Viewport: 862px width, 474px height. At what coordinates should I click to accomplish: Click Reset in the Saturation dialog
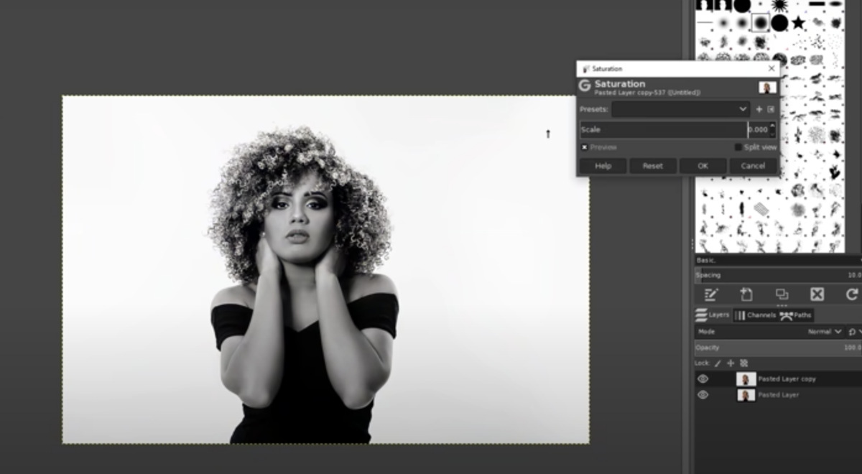tap(653, 166)
